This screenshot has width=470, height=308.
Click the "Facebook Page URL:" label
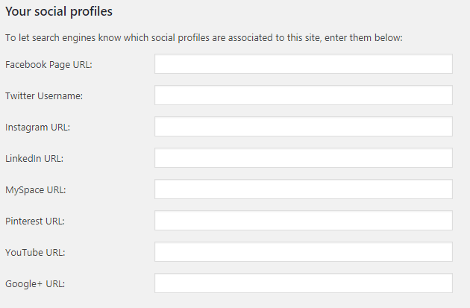point(48,65)
